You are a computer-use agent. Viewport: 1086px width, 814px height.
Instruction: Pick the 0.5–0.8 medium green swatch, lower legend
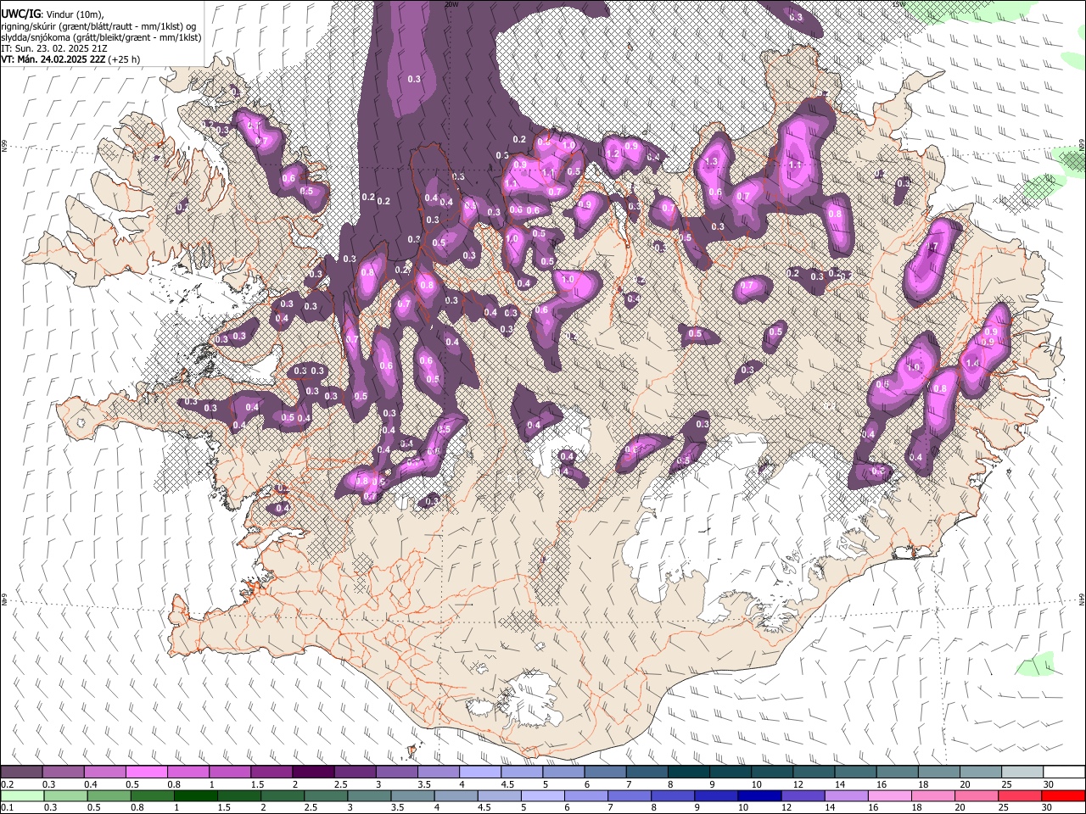click(109, 796)
